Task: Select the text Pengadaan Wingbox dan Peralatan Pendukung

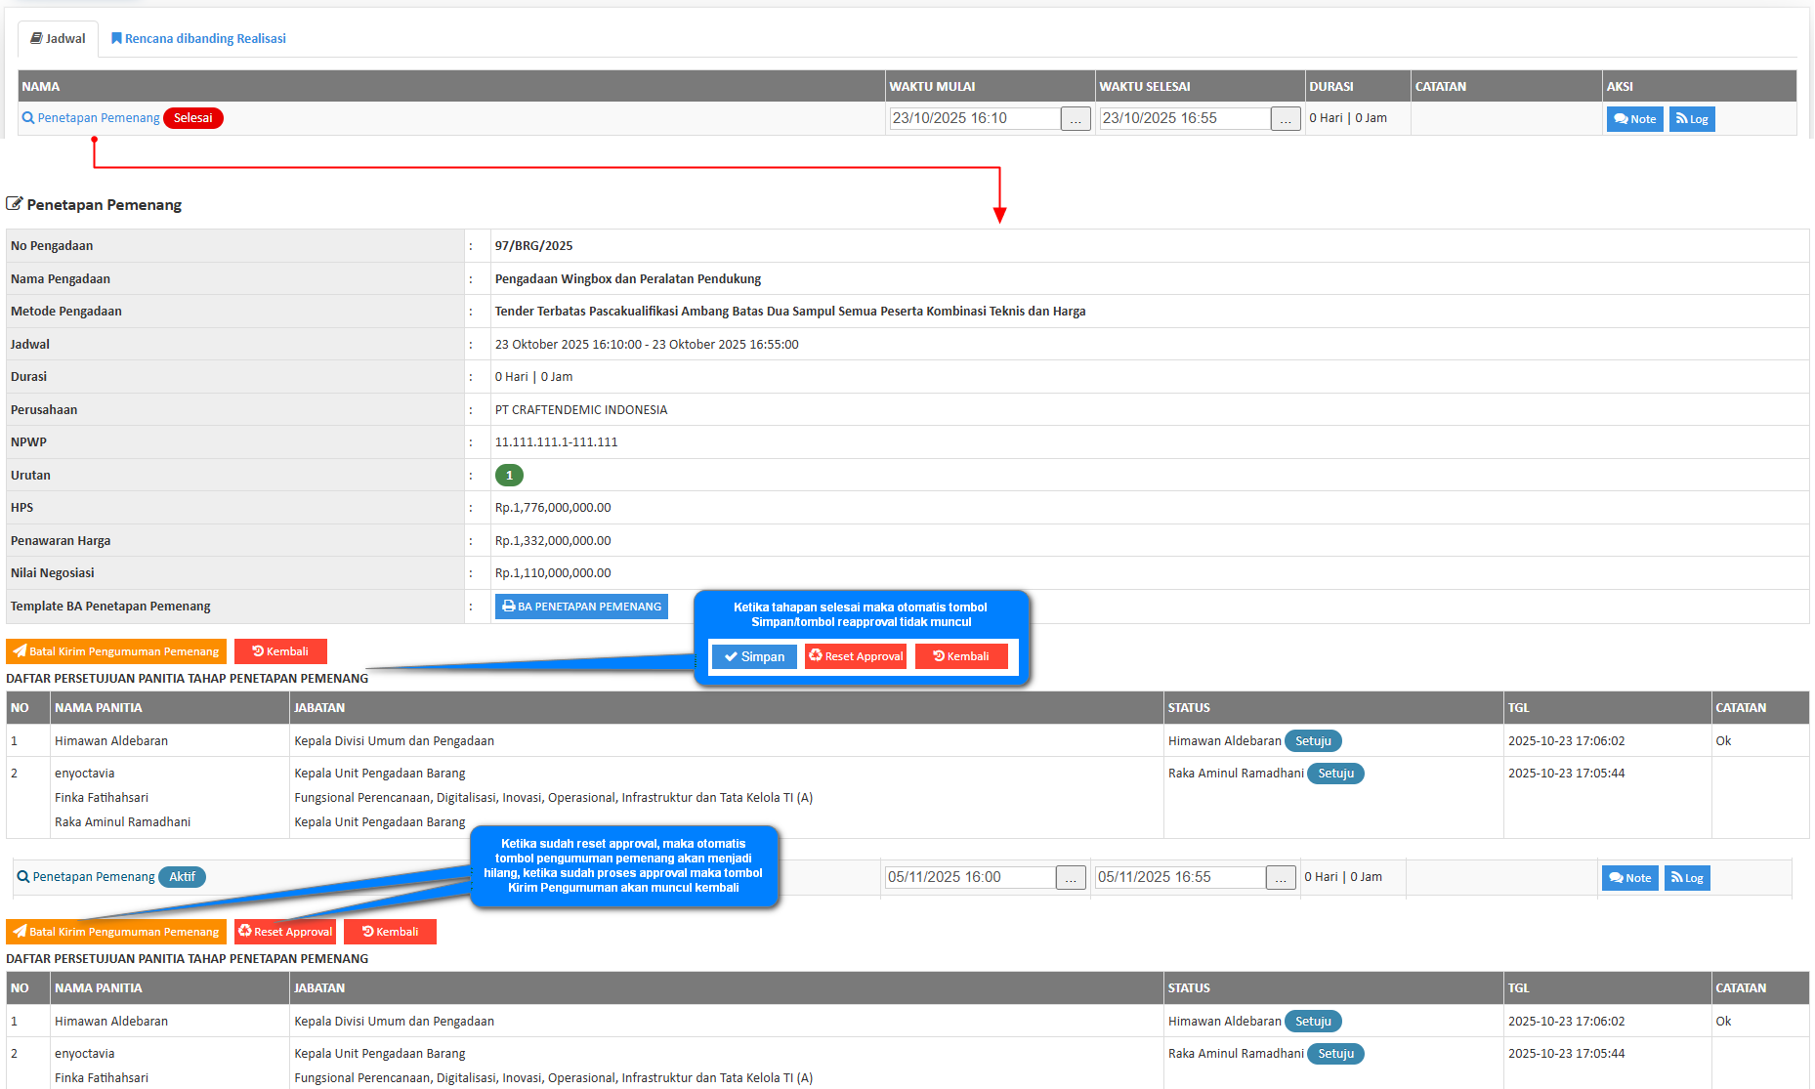Action: point(628,279)
